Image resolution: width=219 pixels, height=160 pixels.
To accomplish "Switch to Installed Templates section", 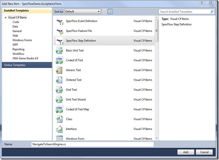I will tap(27, 10).
